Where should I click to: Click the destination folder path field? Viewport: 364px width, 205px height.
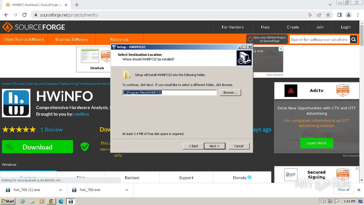tap(169, 93)
